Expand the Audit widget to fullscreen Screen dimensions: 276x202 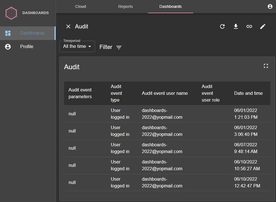266,66
